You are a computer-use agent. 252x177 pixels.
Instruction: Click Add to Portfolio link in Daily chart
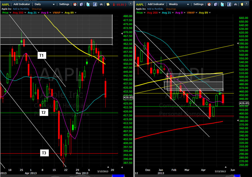point(21,9)
